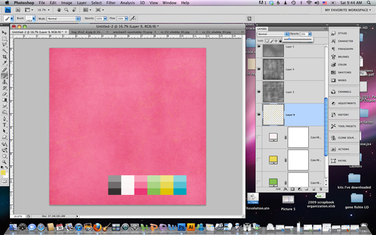Select the Layer 4 thumbnail
Image resolution: width=376 pixels, height=235 pixels.
click(x=273, y=70)
